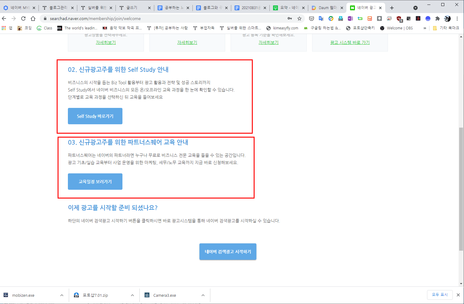Open the blue smiley circle extension
This screenshot has width=464, height=304.
pos(428,18)
